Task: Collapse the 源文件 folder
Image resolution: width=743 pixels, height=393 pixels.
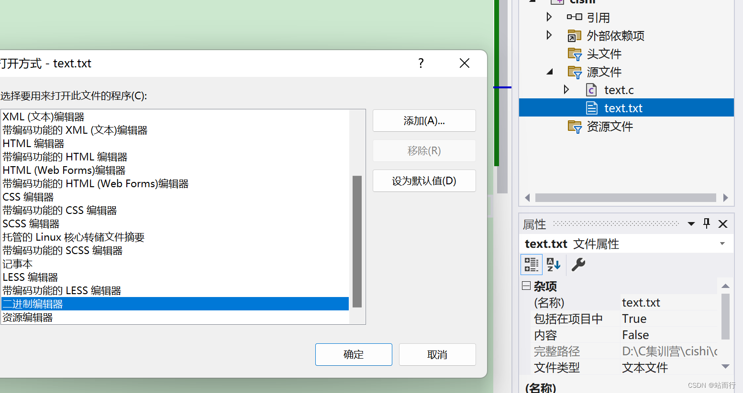Action: 550,72
